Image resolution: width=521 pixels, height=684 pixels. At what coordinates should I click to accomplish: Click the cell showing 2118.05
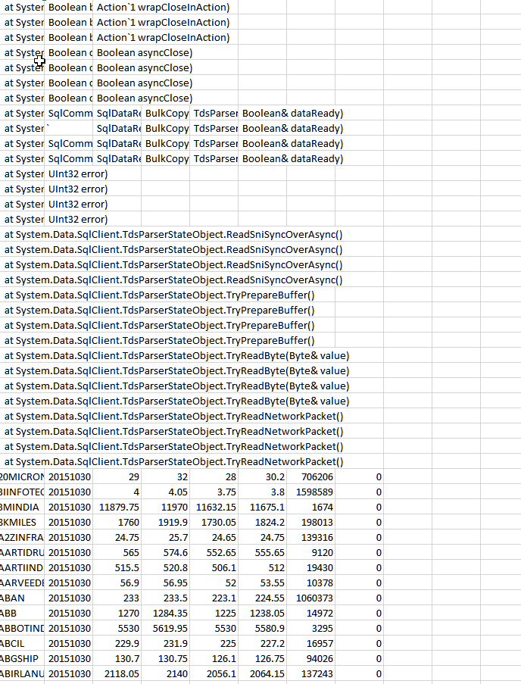(118, 673)
